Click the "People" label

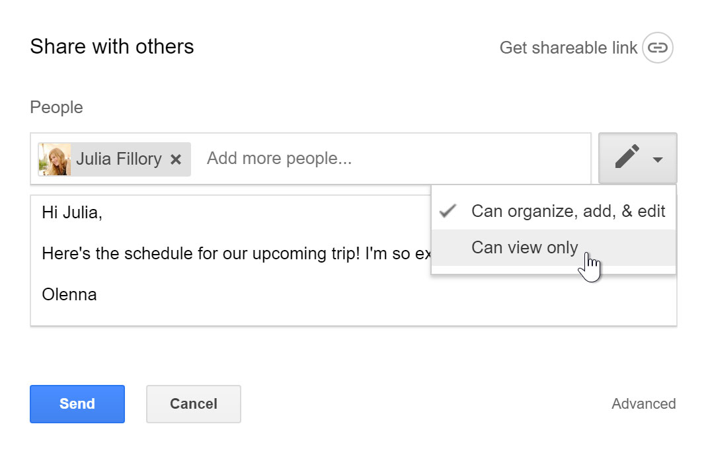pos(56,107)
